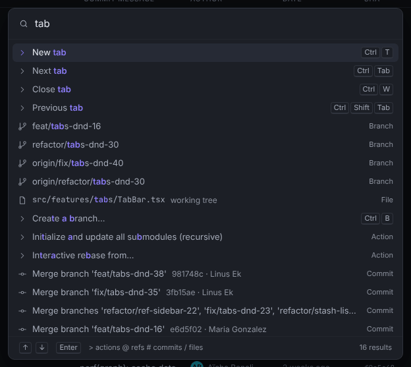Select Initialize and update all submodules action
411x367 pixels.
point(205,237)
